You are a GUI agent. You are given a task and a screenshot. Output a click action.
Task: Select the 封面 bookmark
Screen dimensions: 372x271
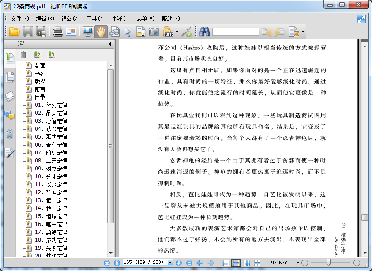40,65
